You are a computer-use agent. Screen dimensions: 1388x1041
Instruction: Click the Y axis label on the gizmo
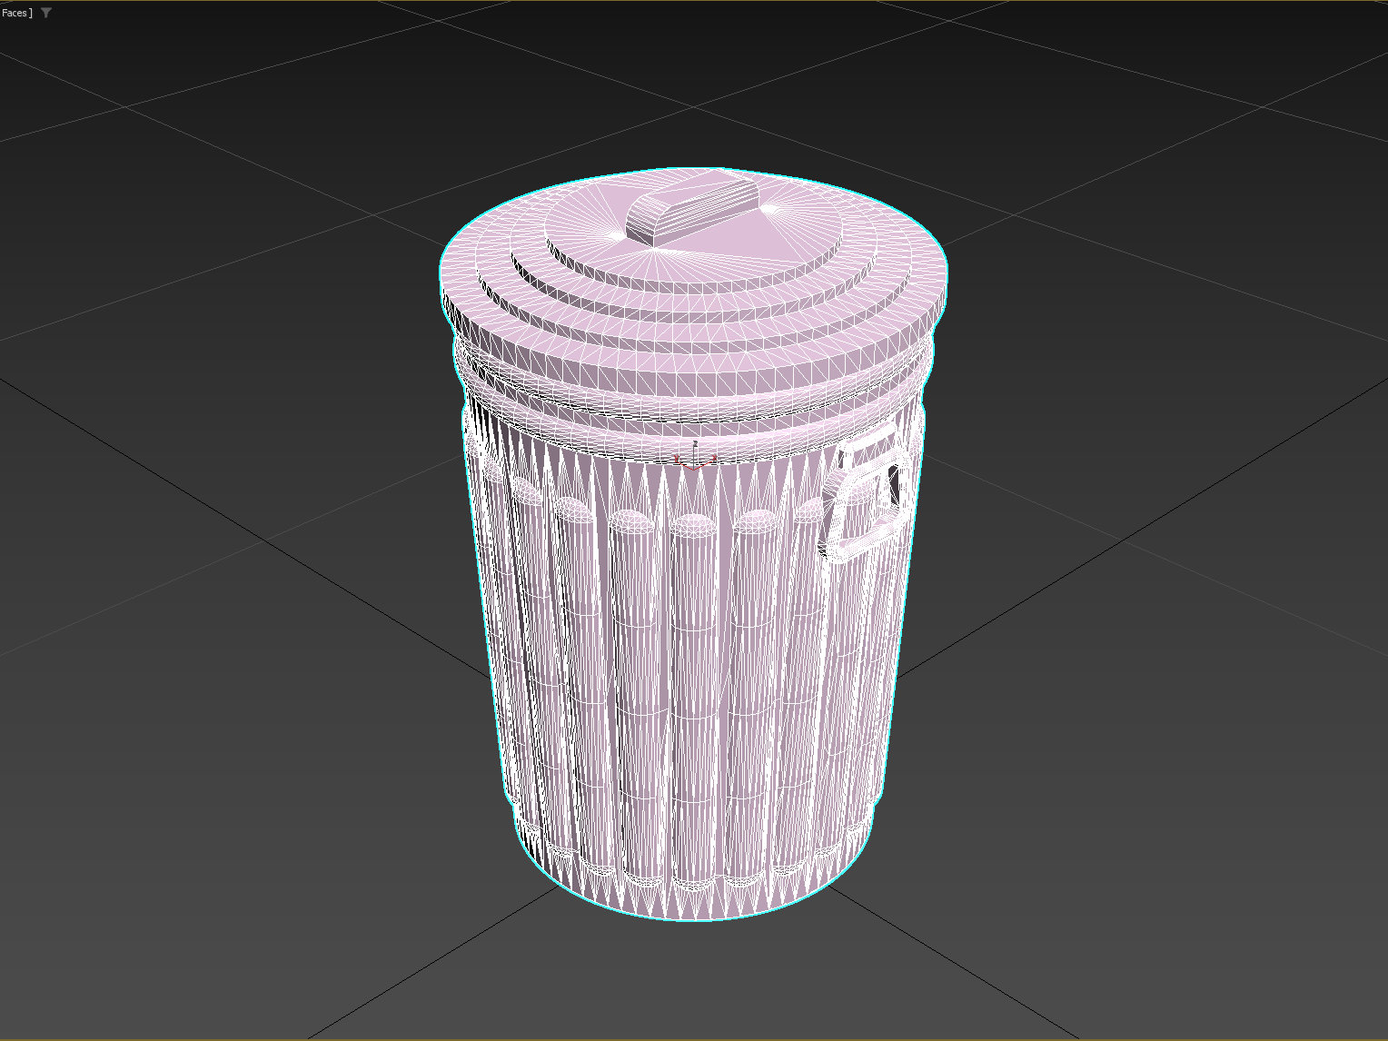point(677,459)
